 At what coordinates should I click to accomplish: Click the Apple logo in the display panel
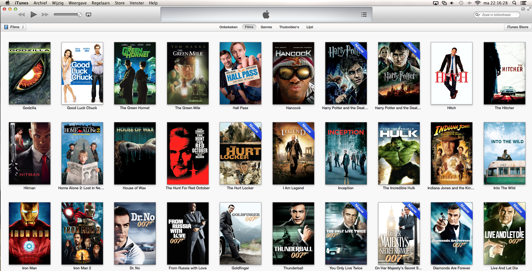point(266,14)
